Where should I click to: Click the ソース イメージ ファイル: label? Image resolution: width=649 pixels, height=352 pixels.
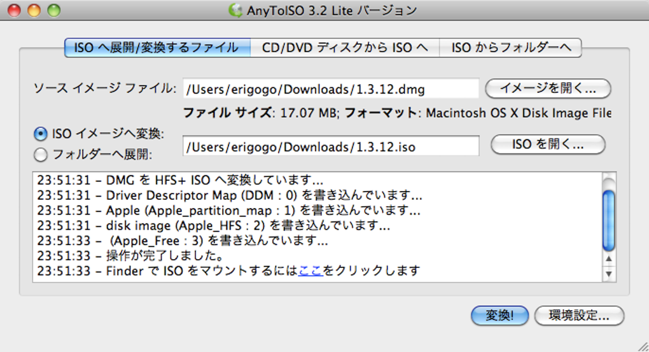point(105,88)
